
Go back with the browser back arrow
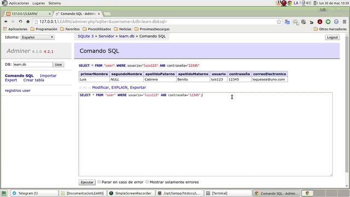click(6, 22)
